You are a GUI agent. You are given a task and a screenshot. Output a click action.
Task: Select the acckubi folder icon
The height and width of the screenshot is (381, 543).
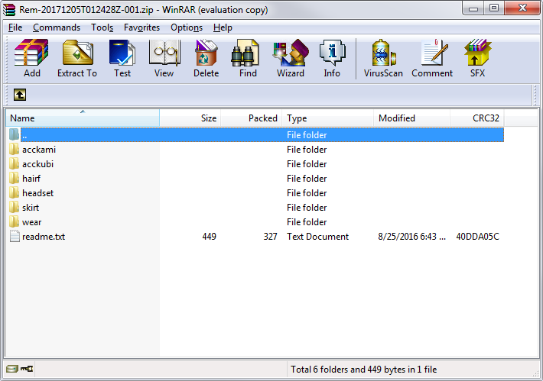pos(15,164)
